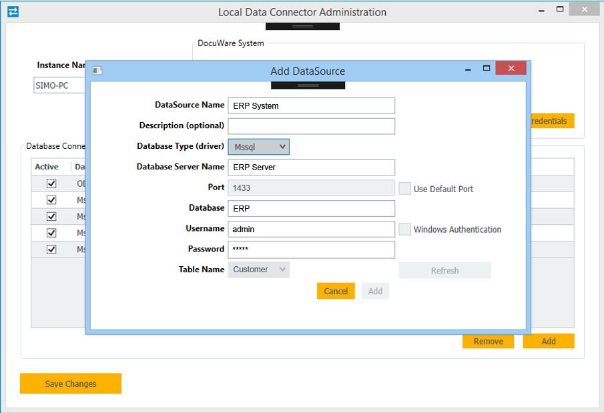
Task: Cancel the Add DataSource dialog
Action: pyautogui.click(x=335, y=291)
